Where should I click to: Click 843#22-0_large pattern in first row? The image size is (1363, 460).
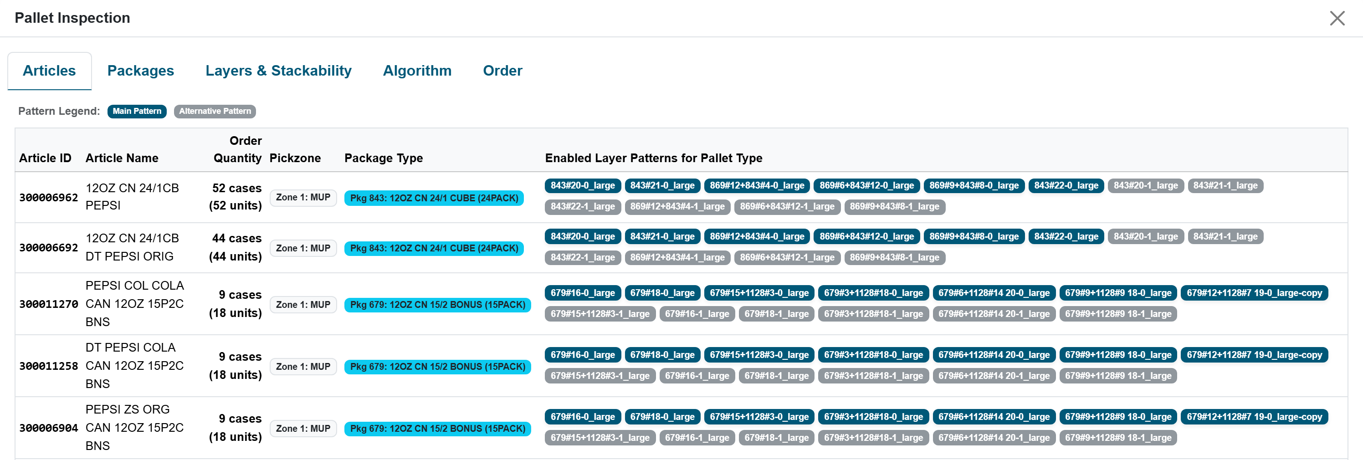[1066, 185]
